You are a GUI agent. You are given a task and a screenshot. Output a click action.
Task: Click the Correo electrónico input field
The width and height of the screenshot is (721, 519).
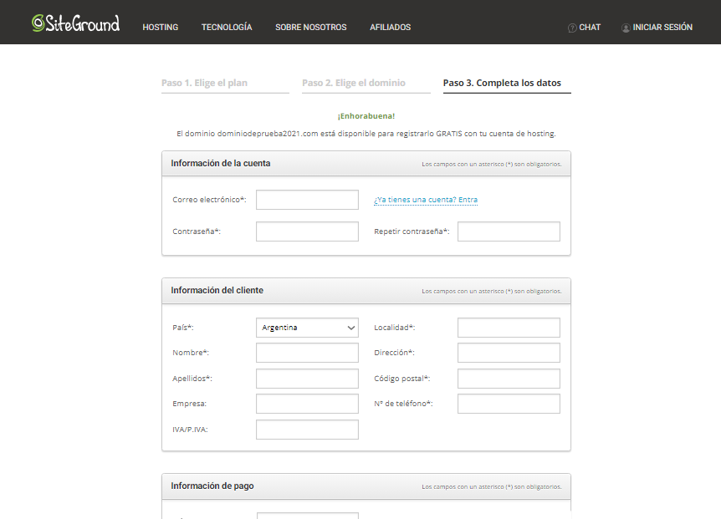307,200
